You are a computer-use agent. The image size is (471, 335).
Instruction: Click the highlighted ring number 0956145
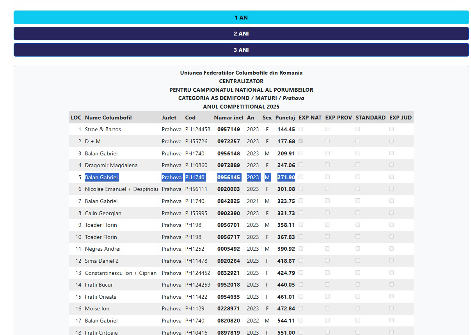(x=229, y=177)
